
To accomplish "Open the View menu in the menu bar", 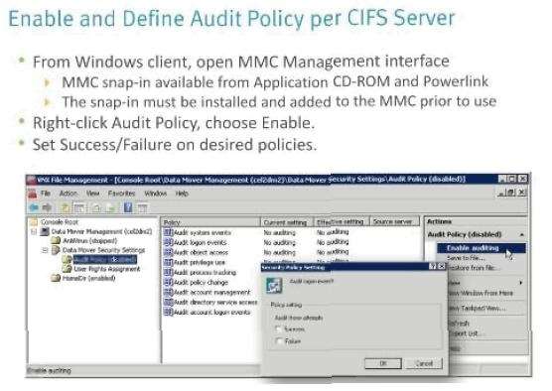I will click(x=93, y=194).
